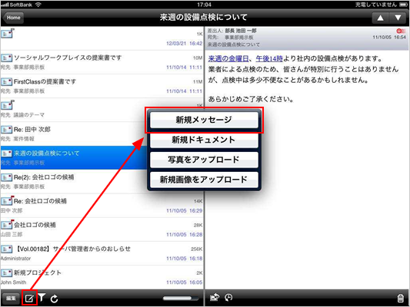Open message 新規プロジェクト from John Smith
The height and width of the screenshot is (307, 410).
[x=102, y=277]
